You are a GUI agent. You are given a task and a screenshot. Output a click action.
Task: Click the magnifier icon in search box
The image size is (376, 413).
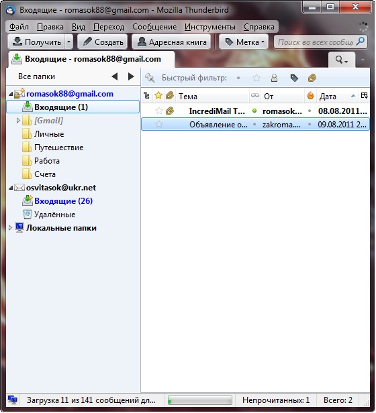coord(361,42)
